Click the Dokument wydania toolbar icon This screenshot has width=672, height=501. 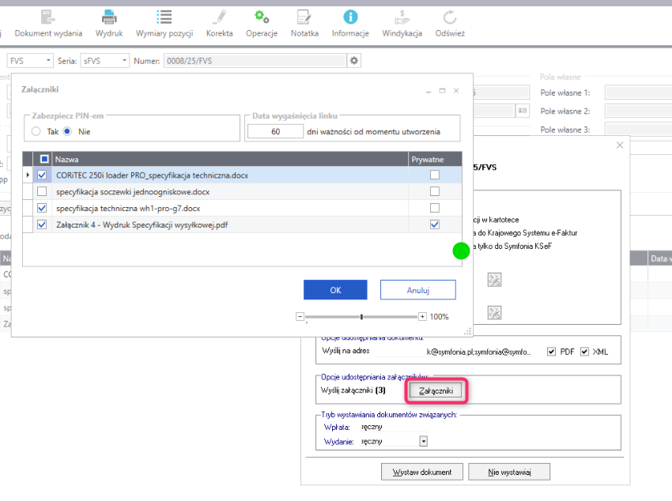click(x=48, y=17)
